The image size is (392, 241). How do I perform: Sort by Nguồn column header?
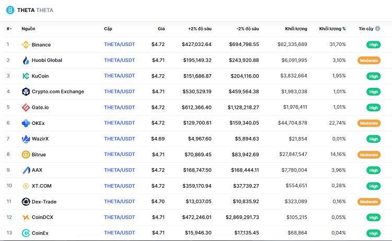pyautogui.click(x=28, y=29)
